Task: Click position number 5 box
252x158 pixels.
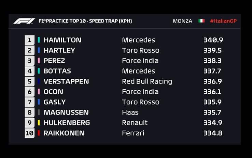Action: 29,81
